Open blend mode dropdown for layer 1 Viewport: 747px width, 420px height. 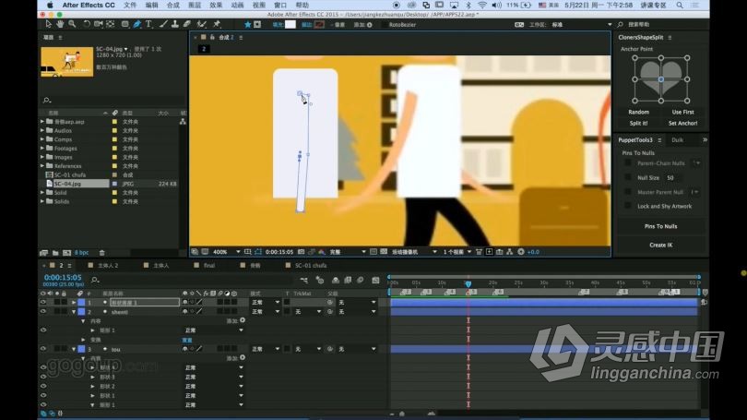pyautogui.click(x=266, y=302)
